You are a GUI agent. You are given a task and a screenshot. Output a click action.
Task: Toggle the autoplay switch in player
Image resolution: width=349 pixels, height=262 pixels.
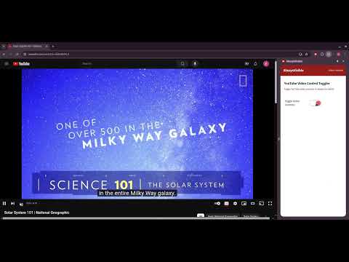[x=217, y=203]
